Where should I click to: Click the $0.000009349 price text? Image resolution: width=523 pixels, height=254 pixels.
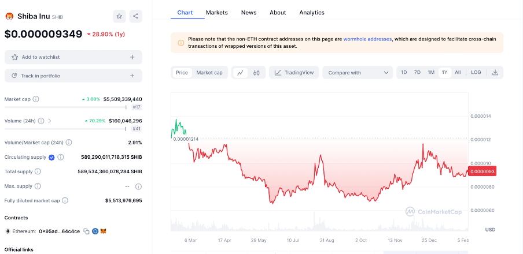click(43, 34)
